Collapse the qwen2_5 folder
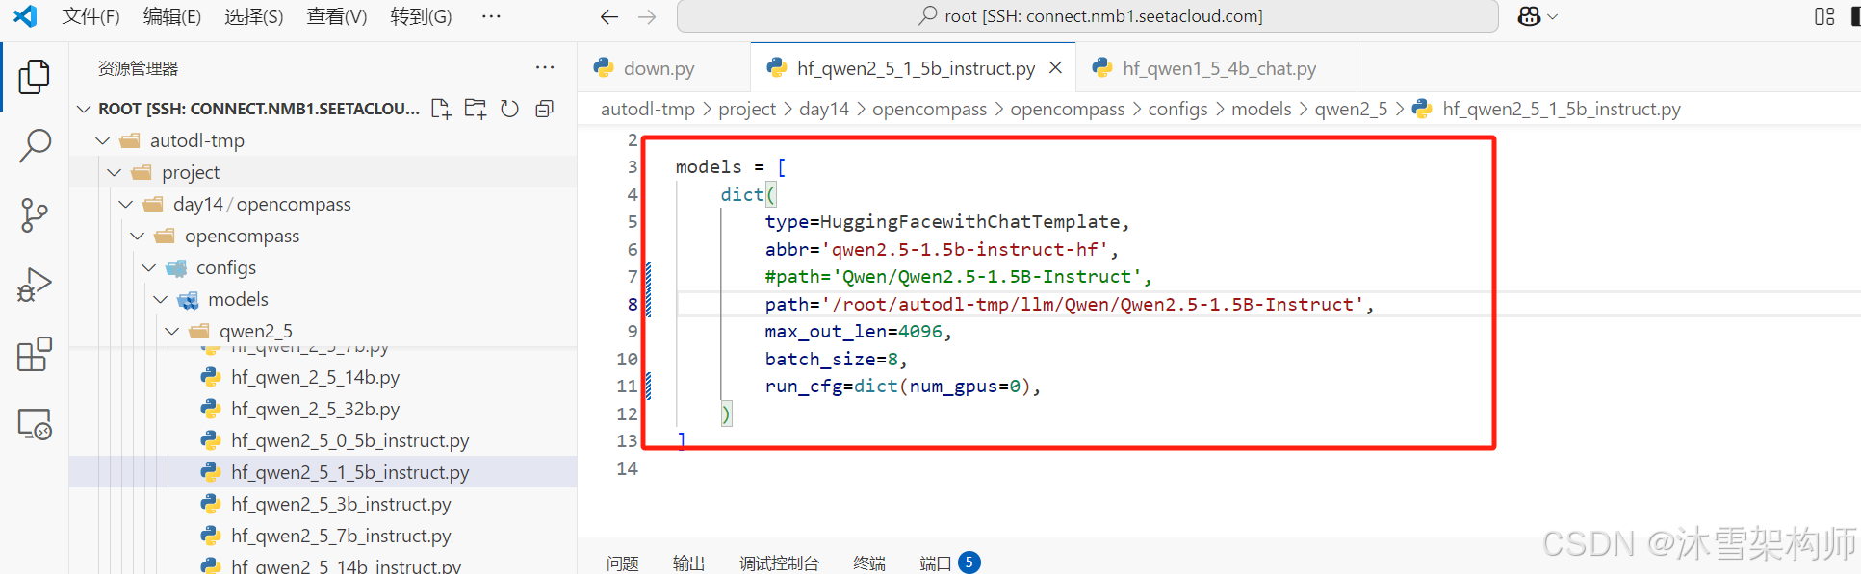Screen dimensions: 1861x574 [172, 331]
